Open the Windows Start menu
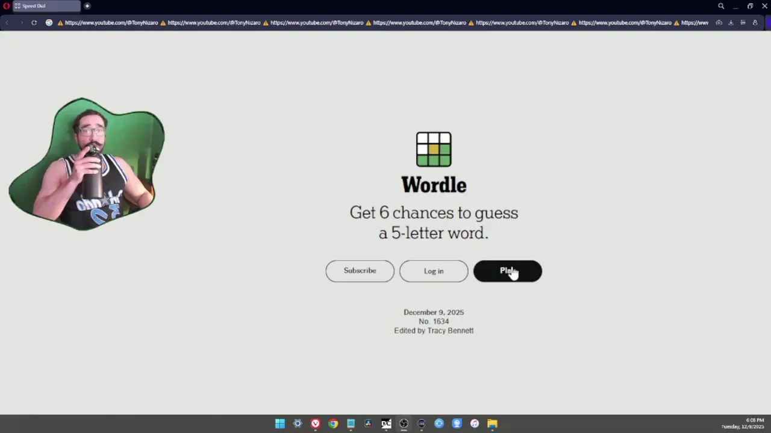 pyautogui.click(x=280, y=423)
